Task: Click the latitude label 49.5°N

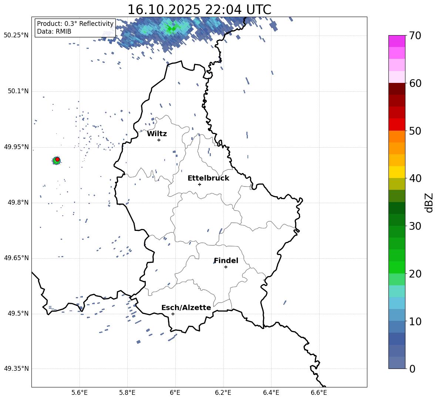Action: click(18, 313)
